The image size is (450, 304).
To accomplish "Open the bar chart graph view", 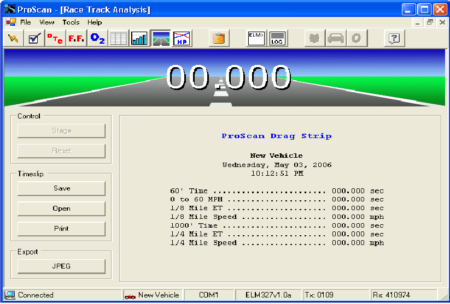I will click(x=139, y=39).
